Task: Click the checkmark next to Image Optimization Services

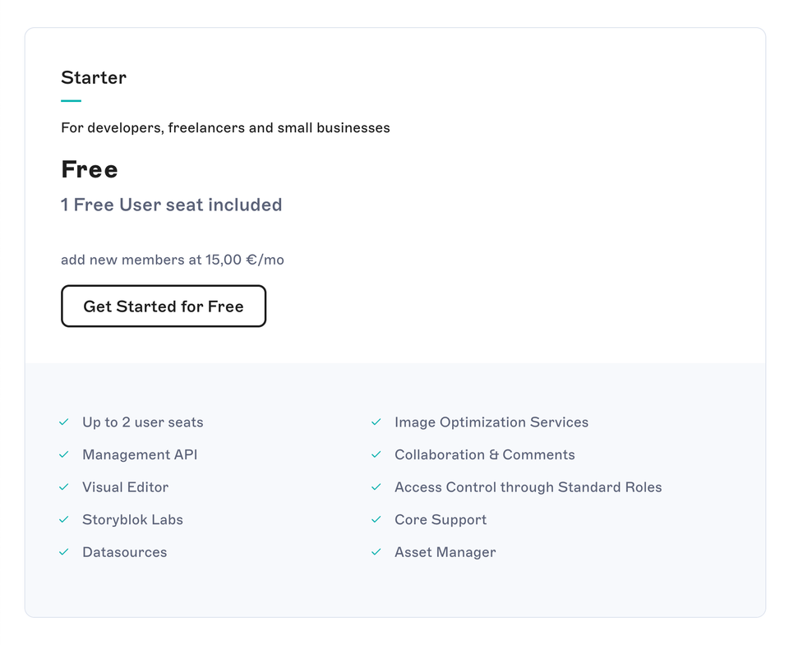Action: pos(376,422)
